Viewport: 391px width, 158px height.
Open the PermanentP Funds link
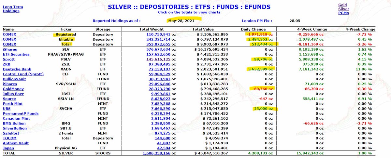[x=21, y=113]
